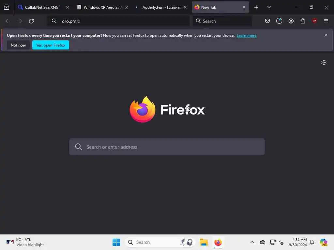Open Save to Pocket
The height and width of the screenshot is (250, 334).
pos(267,21)
